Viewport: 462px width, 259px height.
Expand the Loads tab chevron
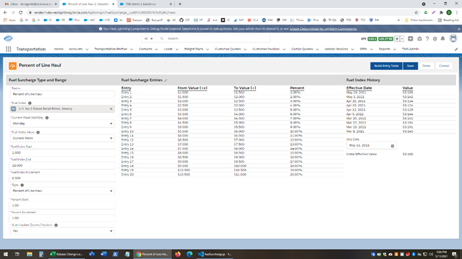point(177,49)
